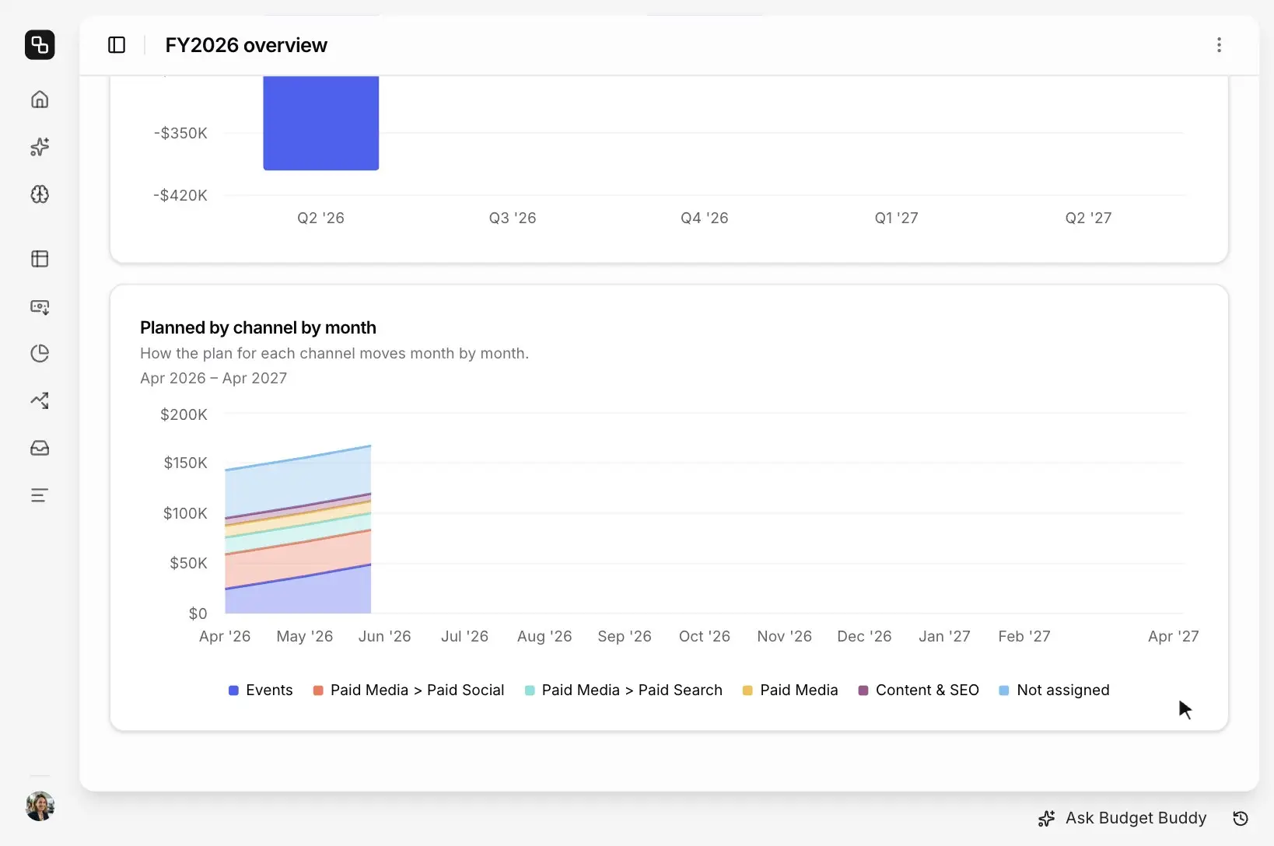This screenshot has height=846, width=1274.
Task: Open the pie chart icon in sidebar
Action: coord(40,354)
